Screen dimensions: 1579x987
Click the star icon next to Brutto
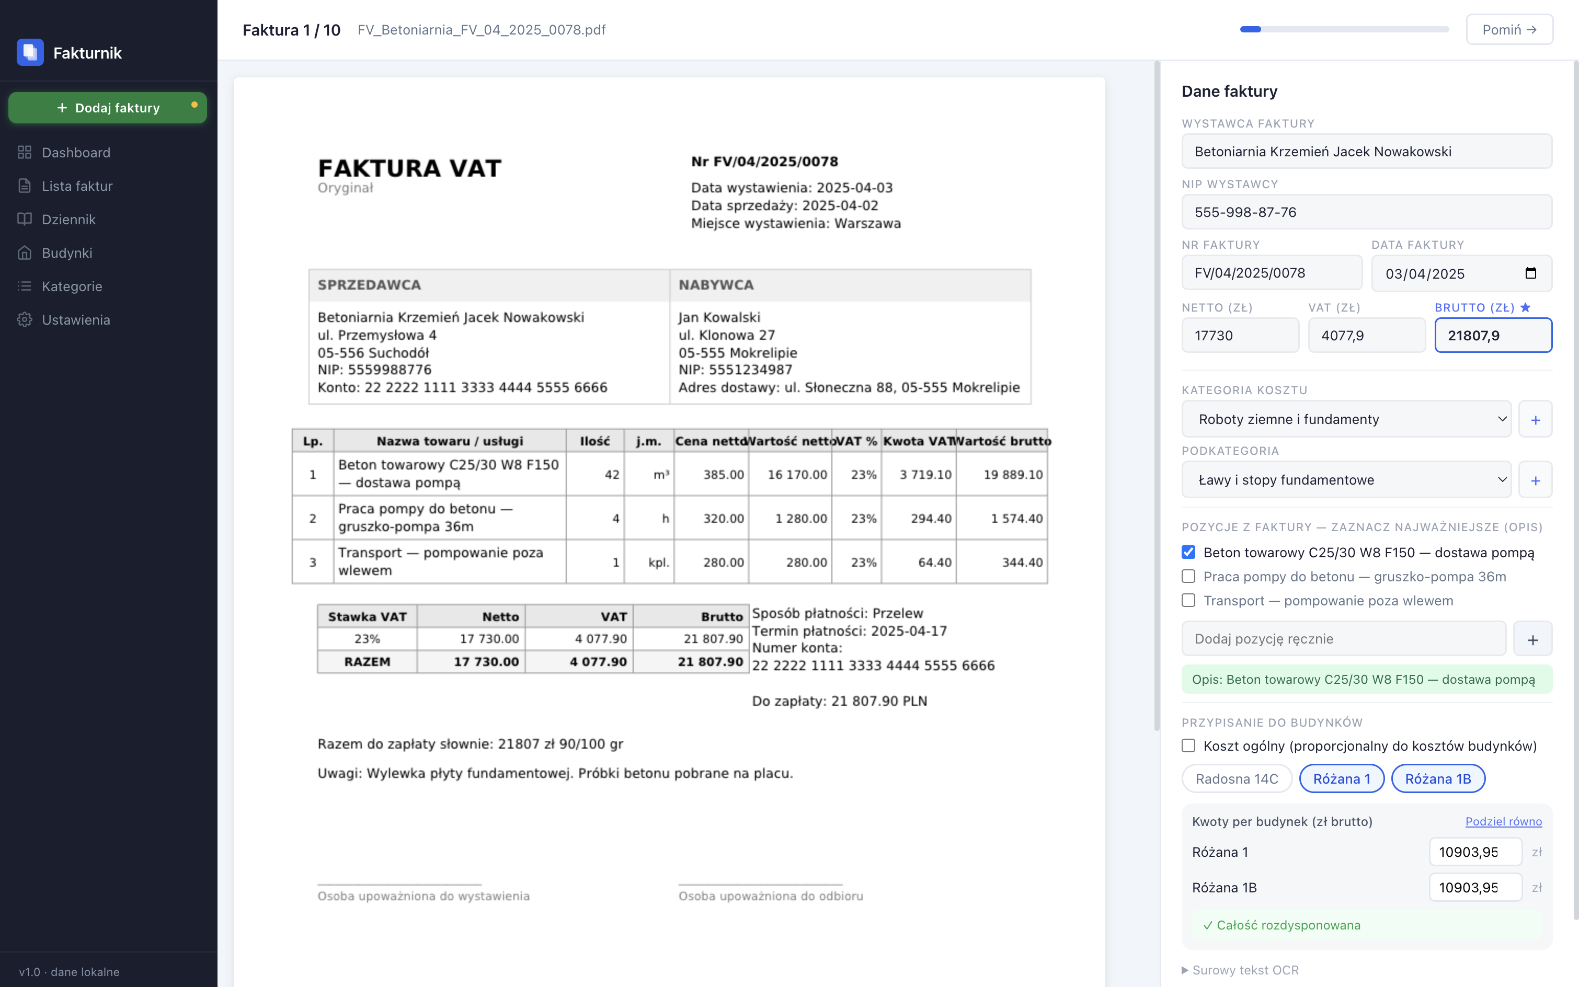pyautogui.click(x=1526, y=307)
